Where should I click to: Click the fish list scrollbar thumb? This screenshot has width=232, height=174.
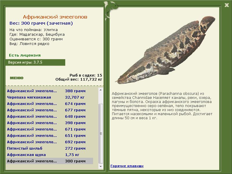coord(101,133)
